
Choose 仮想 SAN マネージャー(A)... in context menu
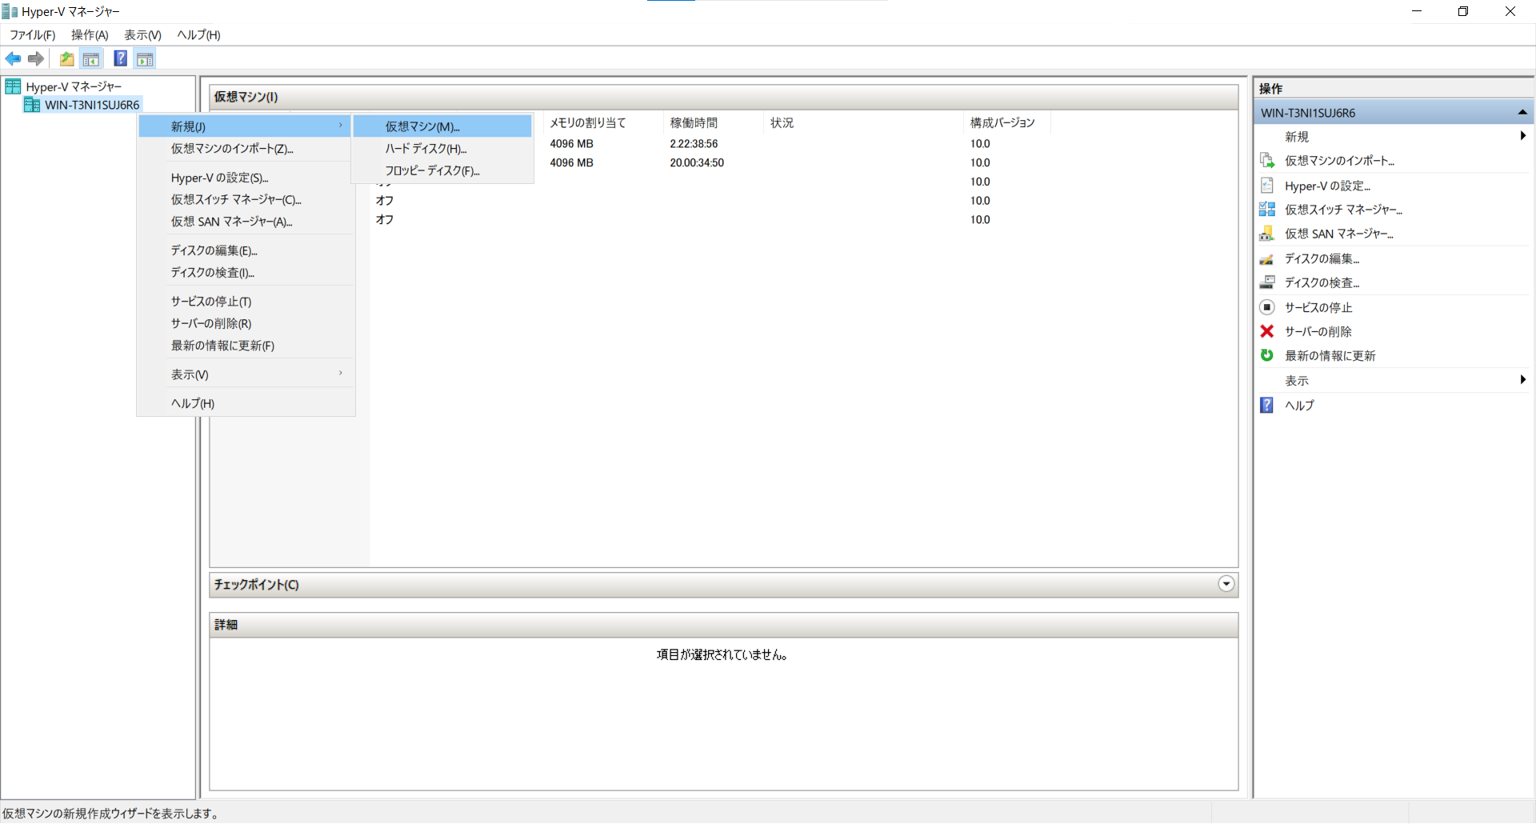click(x=246, y=222)
